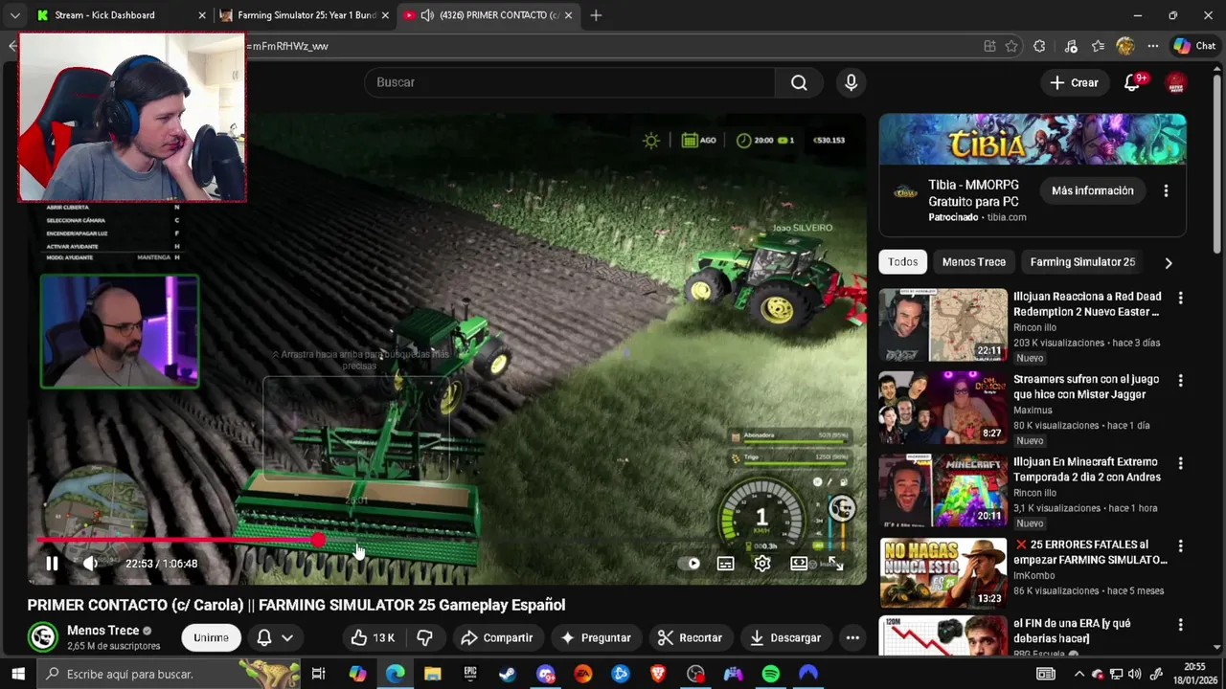Screen dimensions: 1226x689
Task: Open Spotify from the taskbar
Action: coord(771,674)
